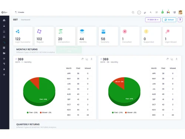This screenshot has width=185, height=139.
Task: Select the APR row in the GSTR-1 table
Action: (x=78, y=73)
